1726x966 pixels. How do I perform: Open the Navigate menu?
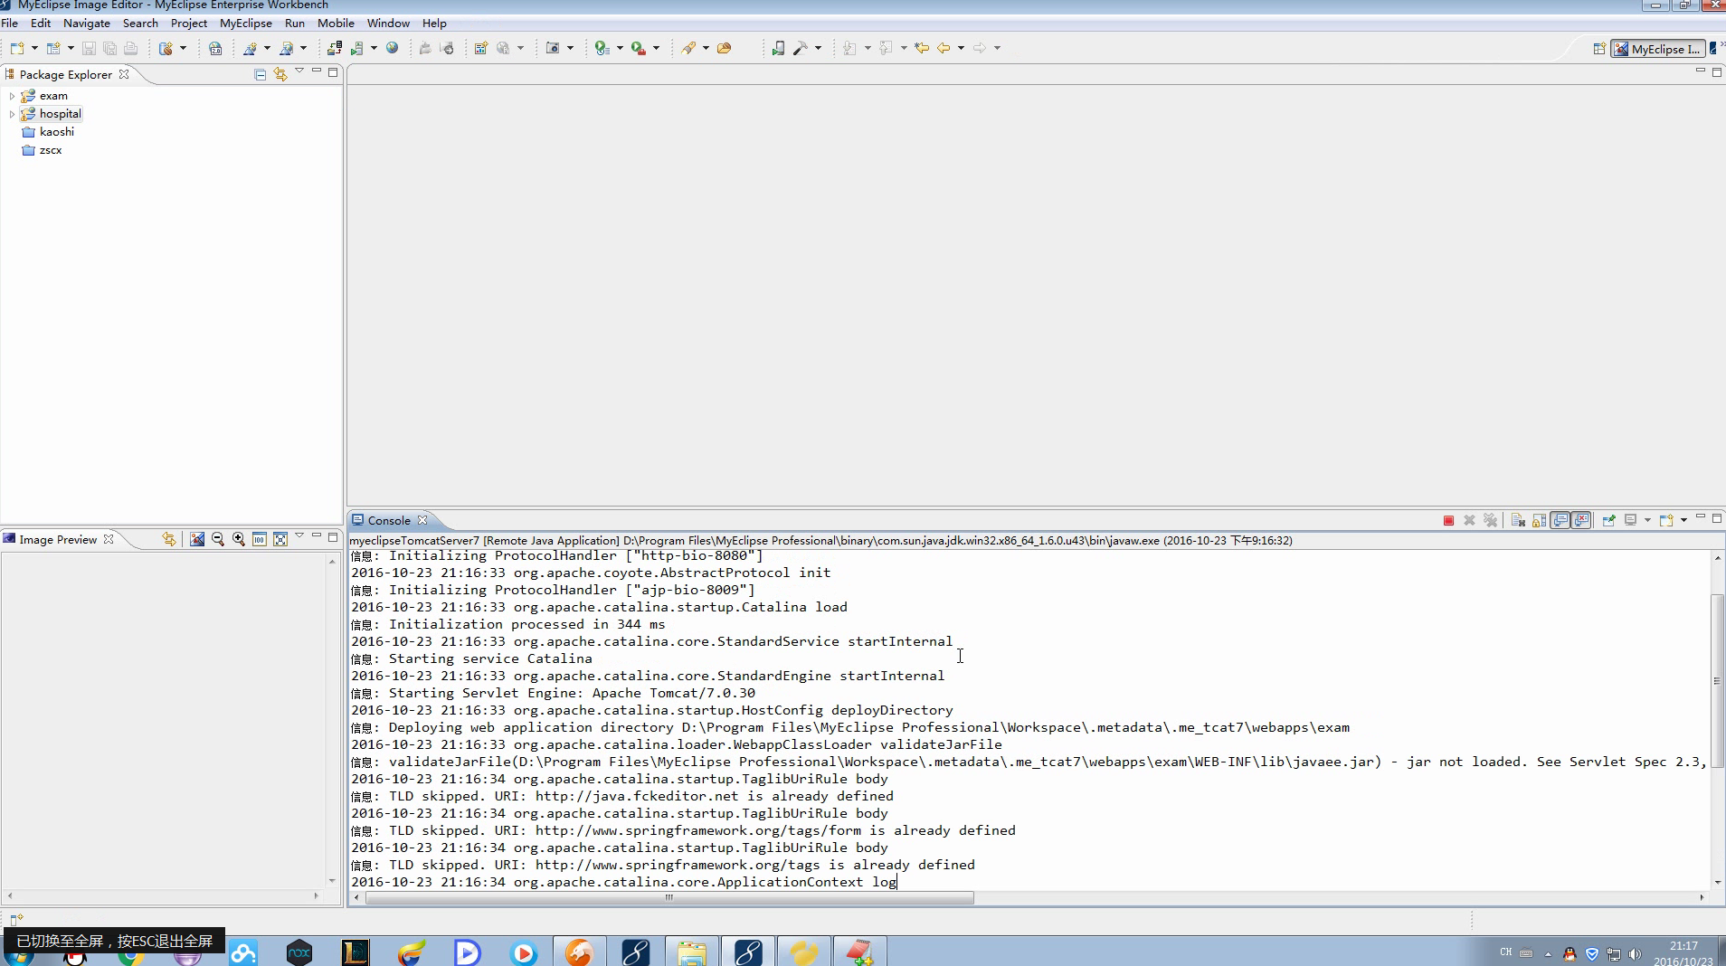point(87,23)
